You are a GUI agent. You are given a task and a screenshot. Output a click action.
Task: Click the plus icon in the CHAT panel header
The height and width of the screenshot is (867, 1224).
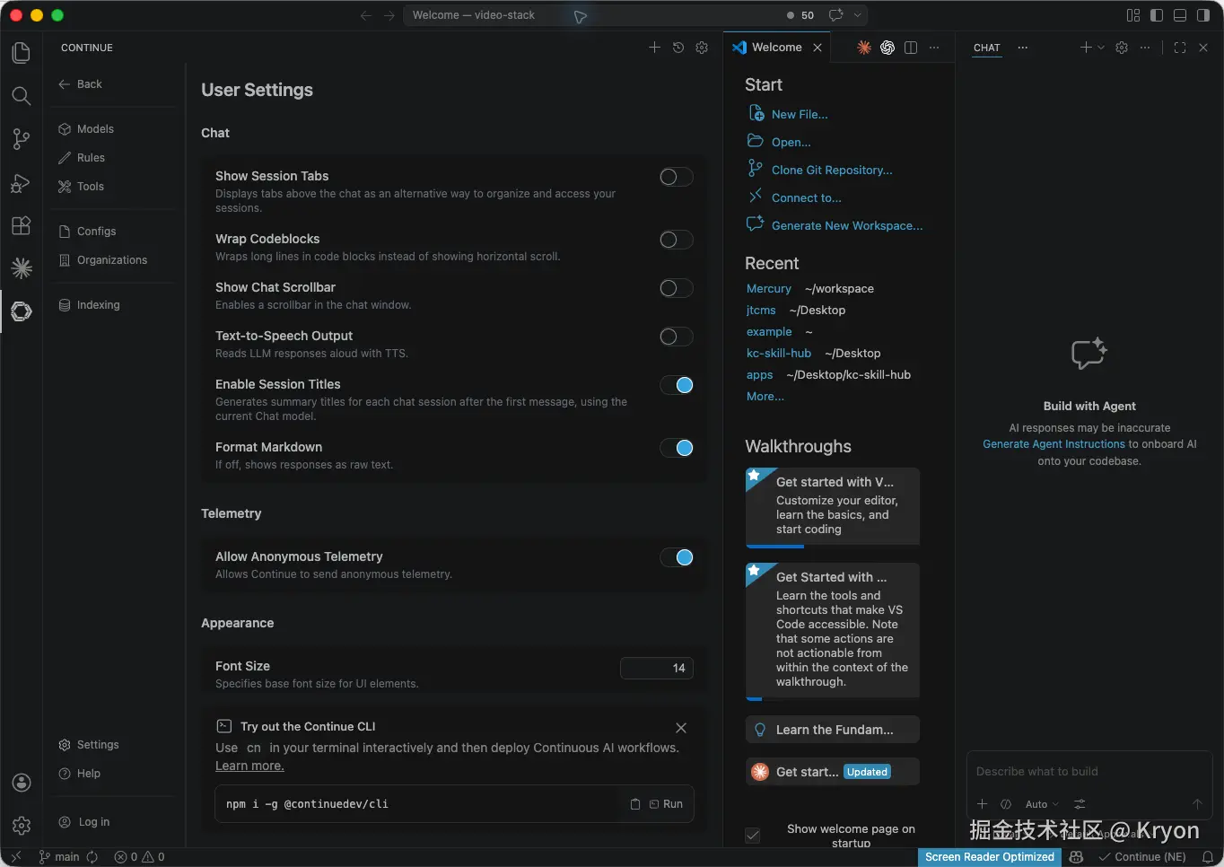(x=1086, y=48)
